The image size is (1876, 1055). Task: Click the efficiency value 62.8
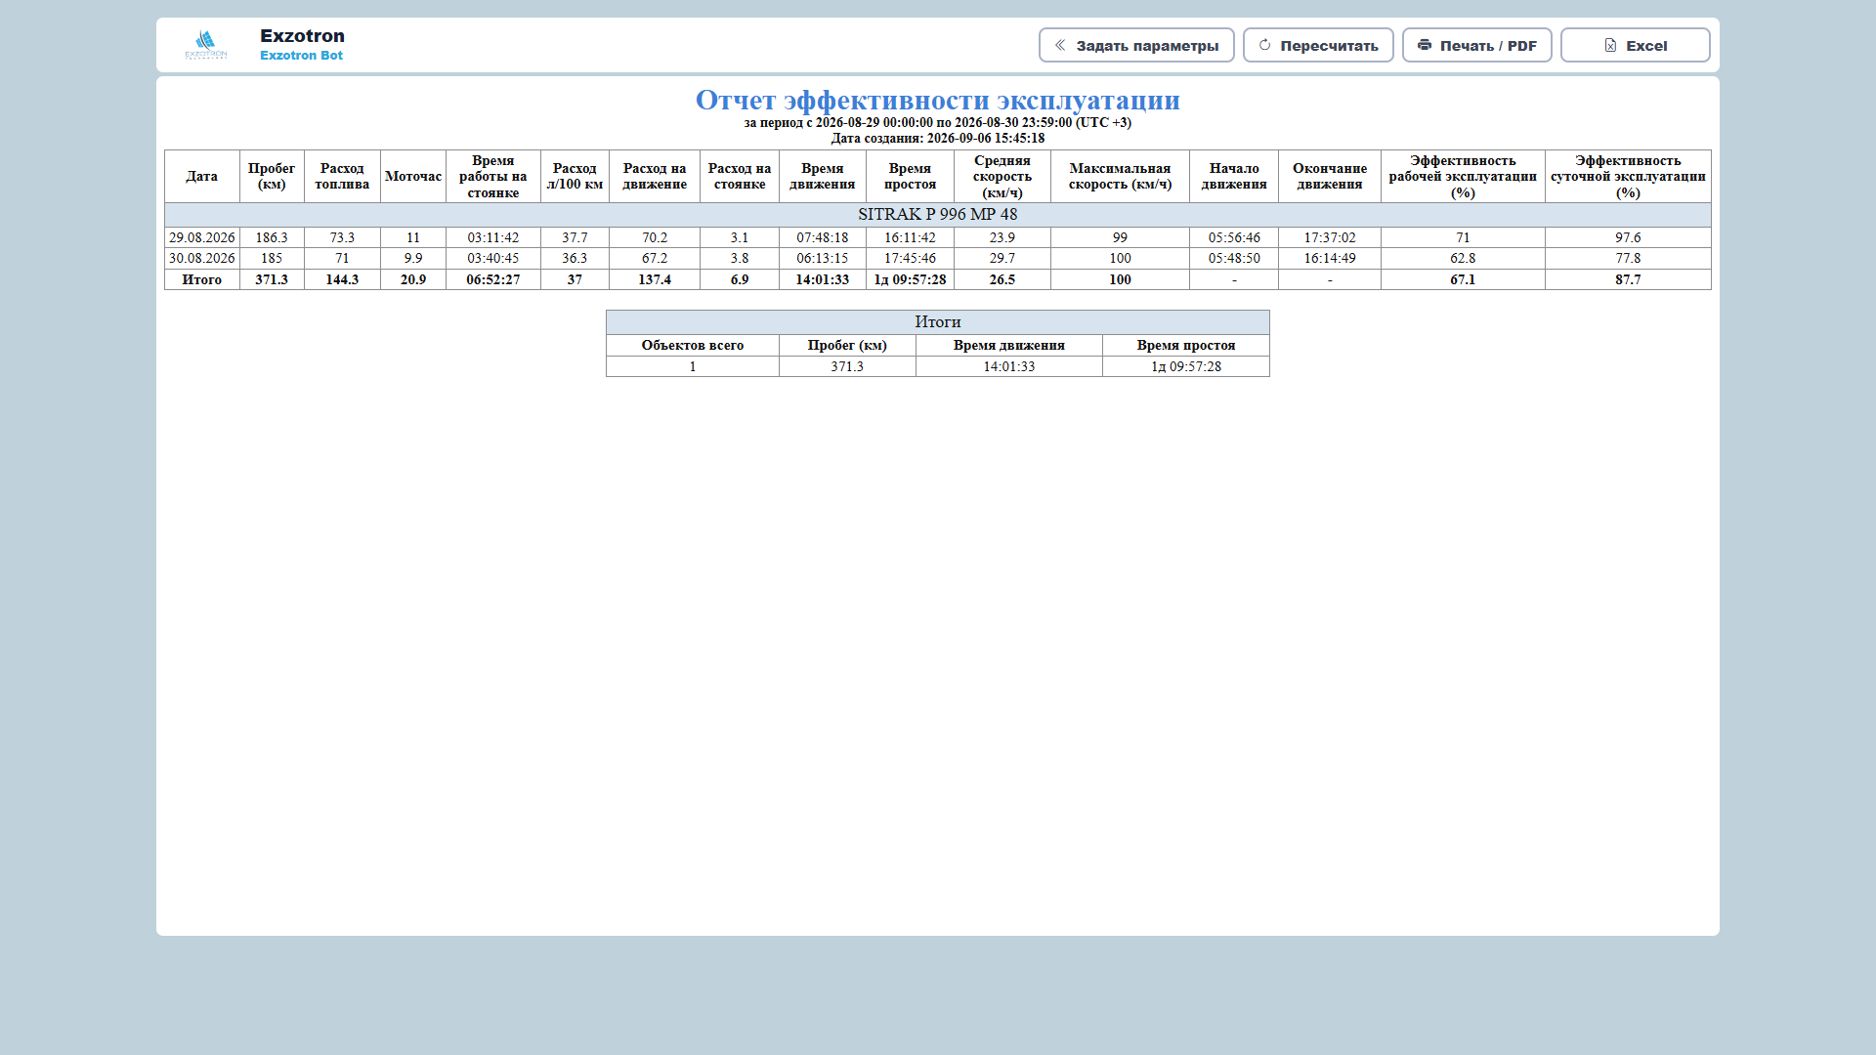pyautogui.click(x=1463, y=258)
